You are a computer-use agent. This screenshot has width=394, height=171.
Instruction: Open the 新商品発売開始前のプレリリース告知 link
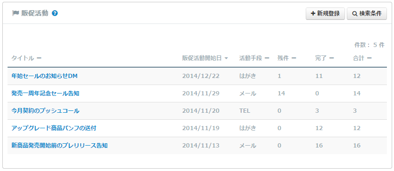[x=59, y=146]
